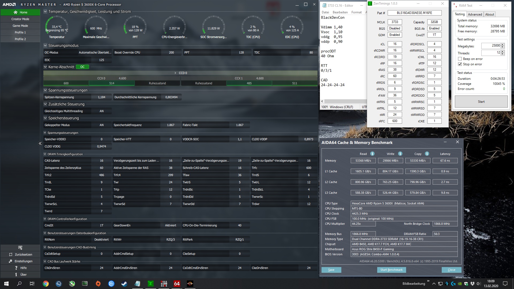Viewport: 514px width, 289px height.
Task: Increase Megabytes value with up stepper
Action: click(502, 44)
